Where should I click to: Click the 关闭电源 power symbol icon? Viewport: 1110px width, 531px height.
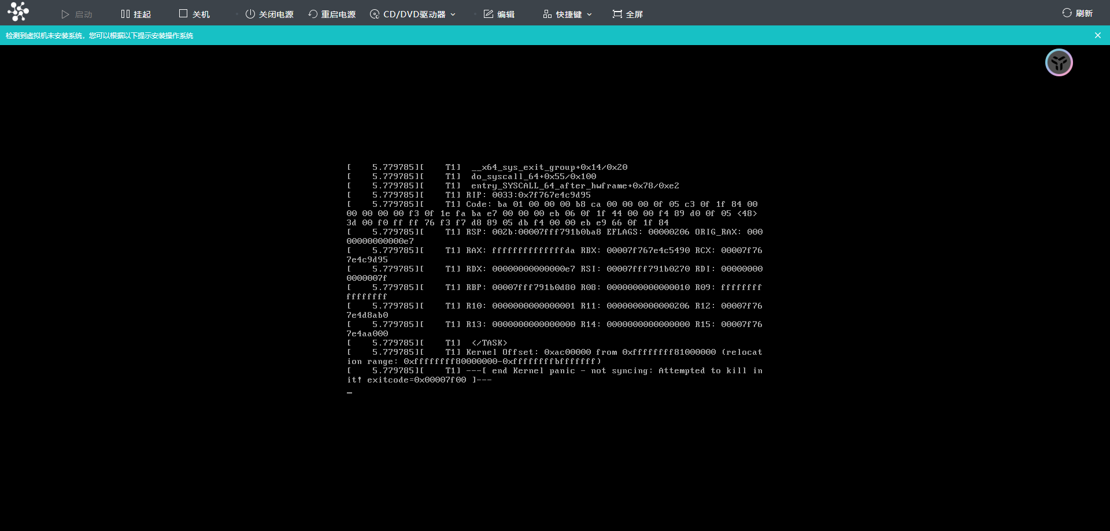(x=250, y=14)
